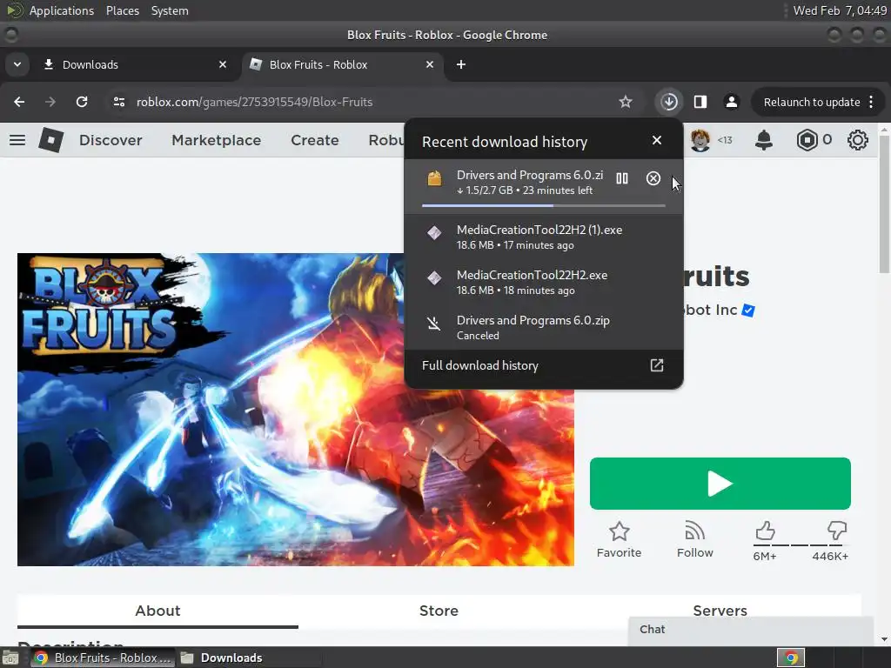Close the Blox Fruits - Roblox tab
The width and height of the screenshot is (891, 668).
coord(430,64)
